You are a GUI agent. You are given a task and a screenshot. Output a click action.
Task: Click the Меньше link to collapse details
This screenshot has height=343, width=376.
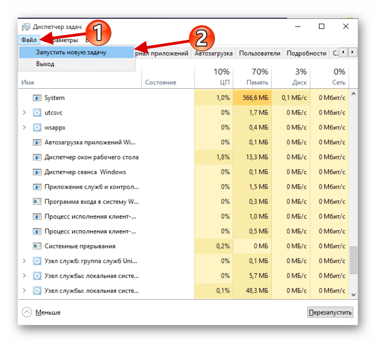pyautogui.click(x=48, y=312)
